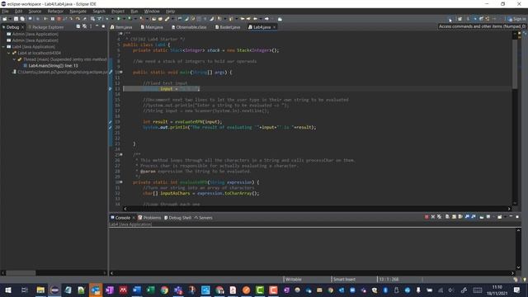The image size is (528, 297).
Task: Collapse the main method fold marker at line 10
Action: 121,72
